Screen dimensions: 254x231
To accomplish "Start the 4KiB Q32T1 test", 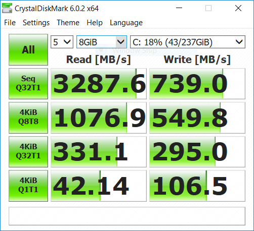I will click(28, 152).
